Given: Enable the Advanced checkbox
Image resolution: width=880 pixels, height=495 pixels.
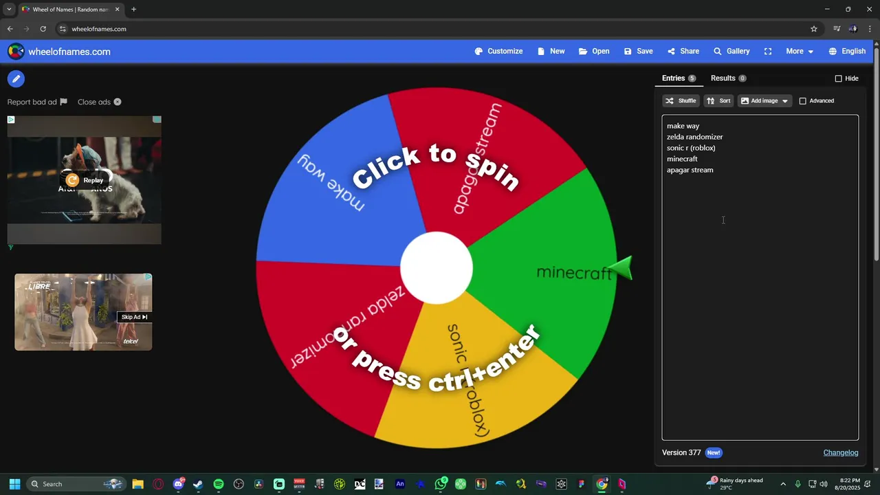Looking at the screenshot, I should [802, 101].
